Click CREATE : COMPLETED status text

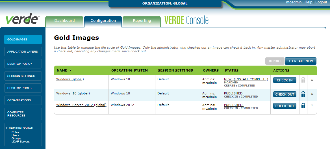(x=240, y=86)
